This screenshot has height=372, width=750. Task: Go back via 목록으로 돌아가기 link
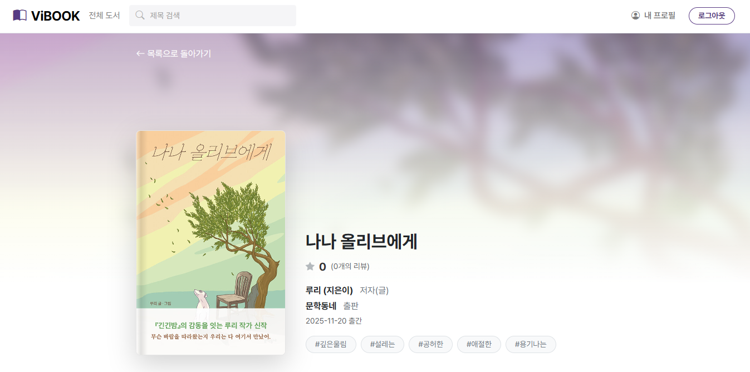click(x=174, y=54)
